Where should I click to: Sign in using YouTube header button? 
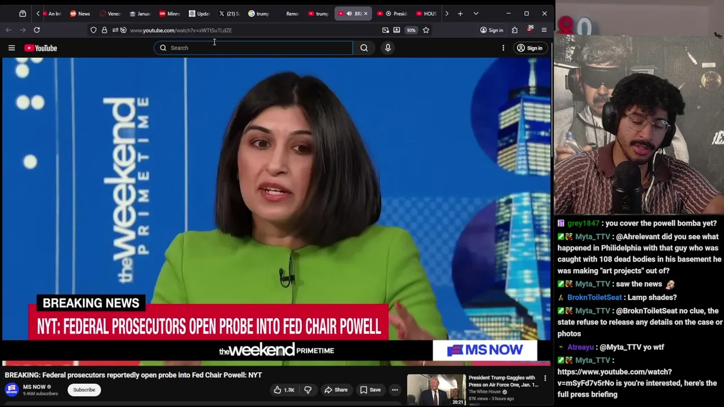[x=529, y=48]
